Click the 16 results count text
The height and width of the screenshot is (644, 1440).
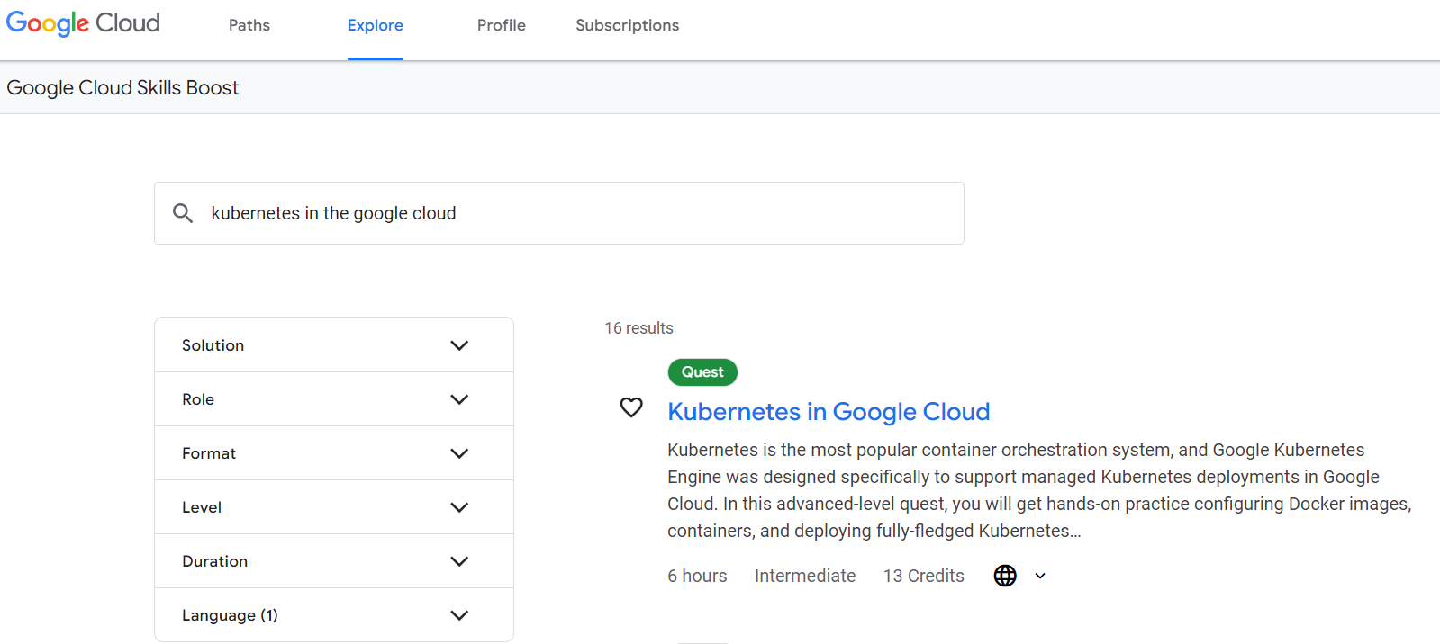(638, 328)
